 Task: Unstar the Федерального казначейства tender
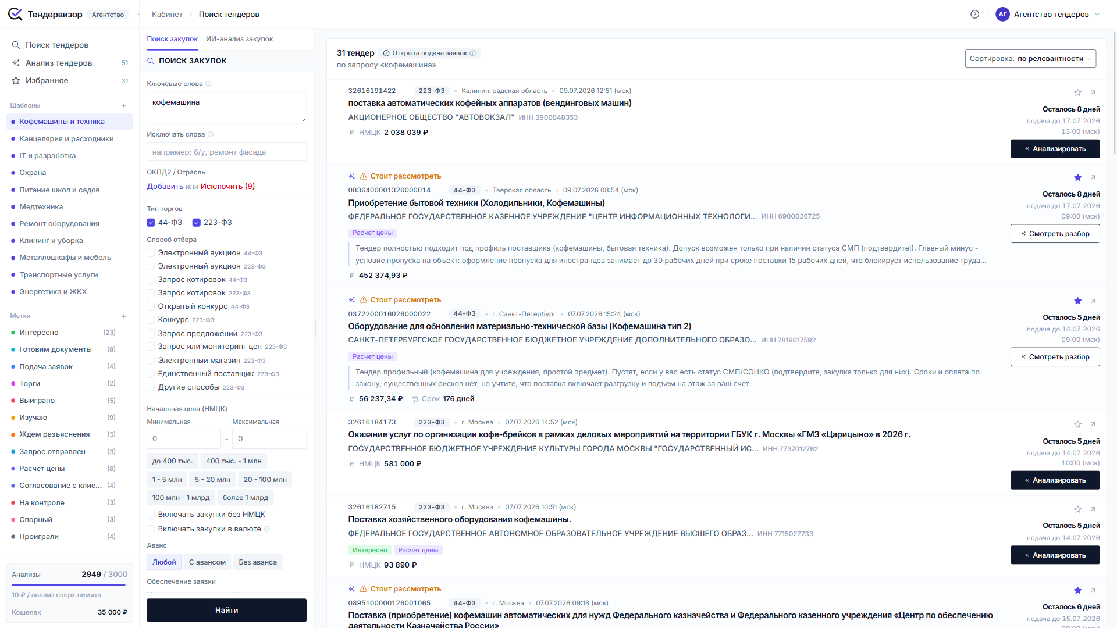[1077, 590]
